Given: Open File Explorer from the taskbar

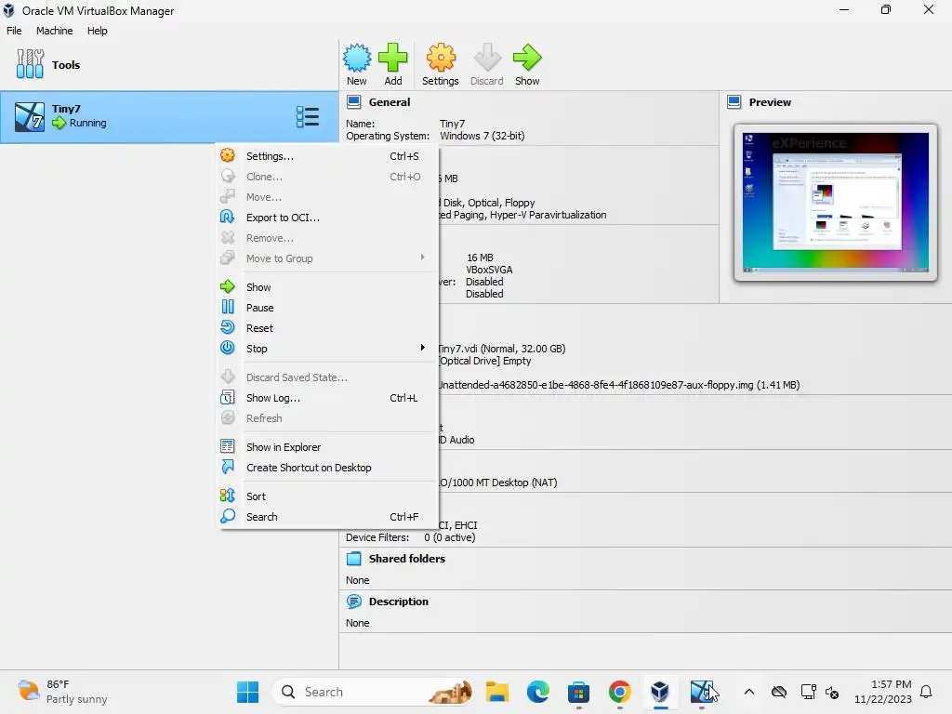Looking at the screenshot, I should 497,692.
